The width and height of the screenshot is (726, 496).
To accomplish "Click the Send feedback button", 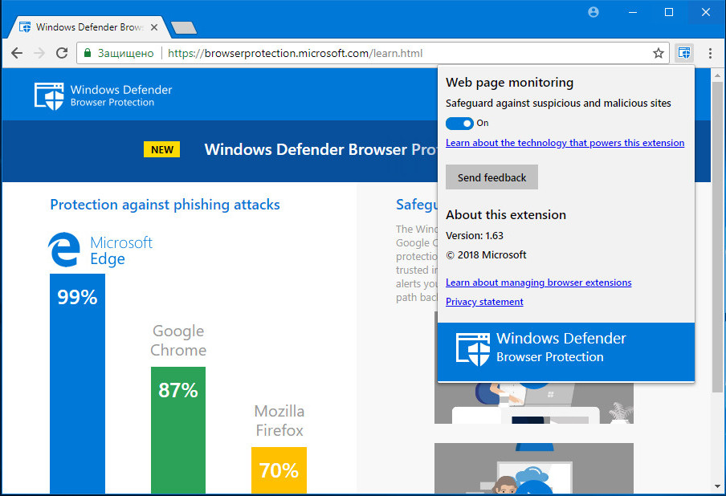I will tap(491, 177).
